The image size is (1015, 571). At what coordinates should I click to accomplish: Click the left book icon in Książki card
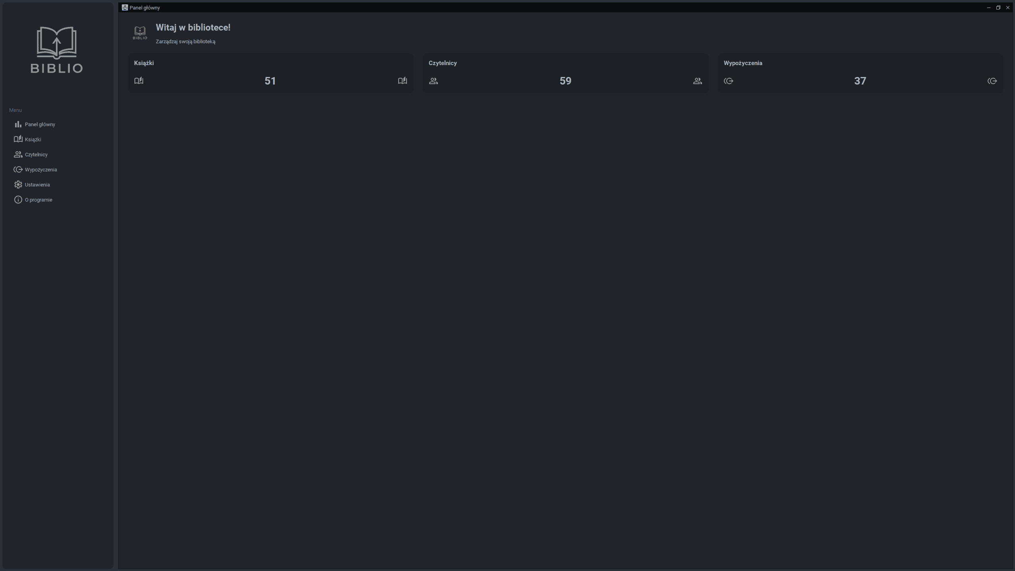point(139,81)
